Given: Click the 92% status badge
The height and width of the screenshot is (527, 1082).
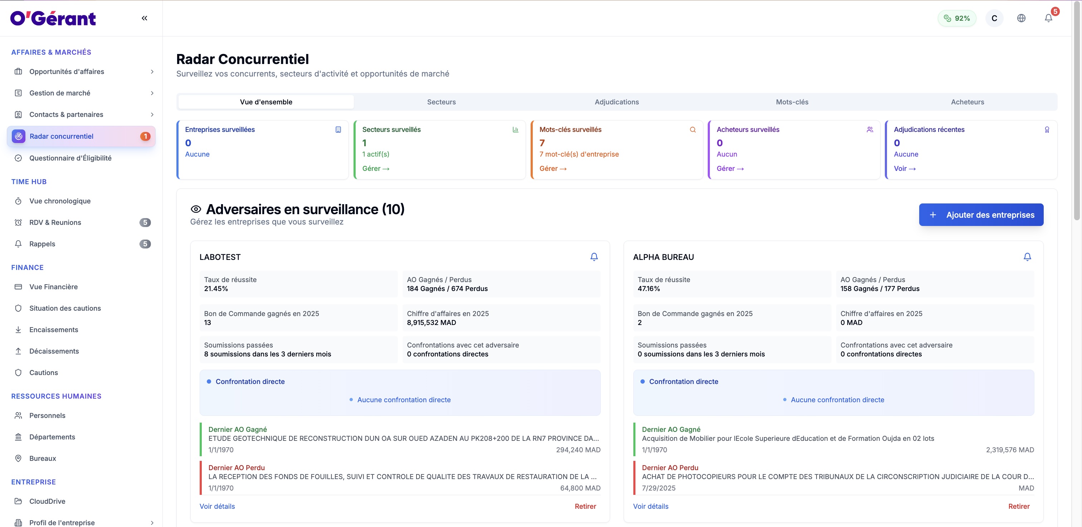Looking at the screenshot, I should (956, 18).
